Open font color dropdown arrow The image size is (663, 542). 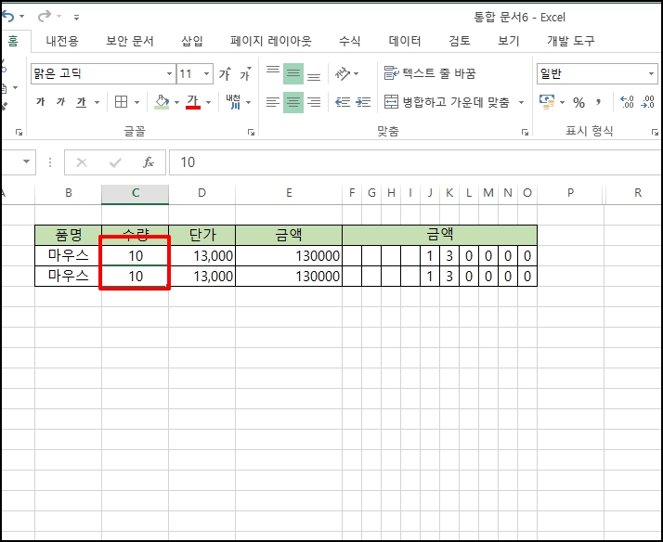pyautogui.click(x=208, y=102)
